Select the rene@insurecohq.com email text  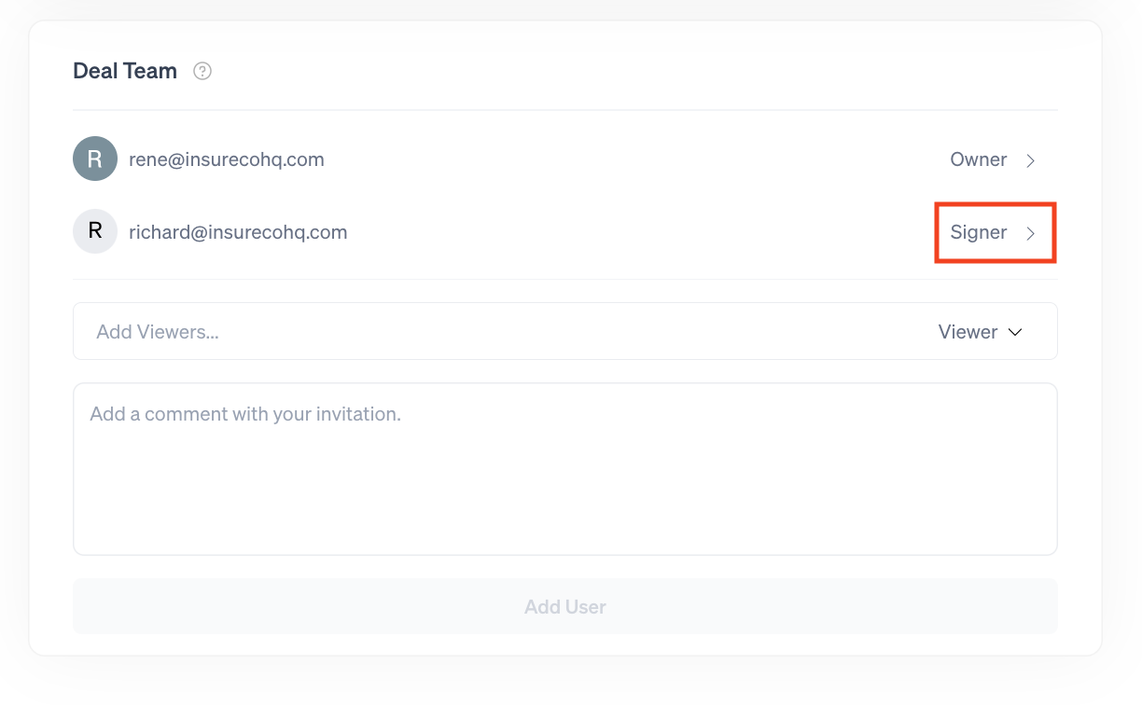pos(227,159)
